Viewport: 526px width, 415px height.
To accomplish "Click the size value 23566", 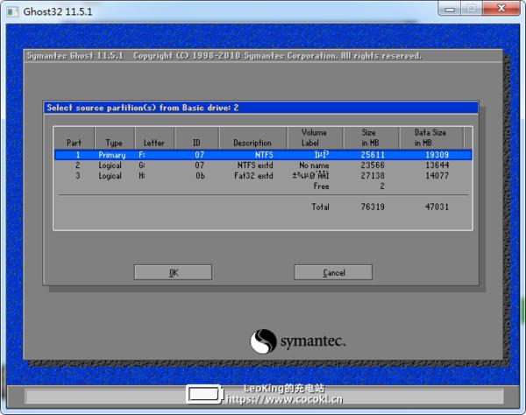I will (x=373, y=165).
